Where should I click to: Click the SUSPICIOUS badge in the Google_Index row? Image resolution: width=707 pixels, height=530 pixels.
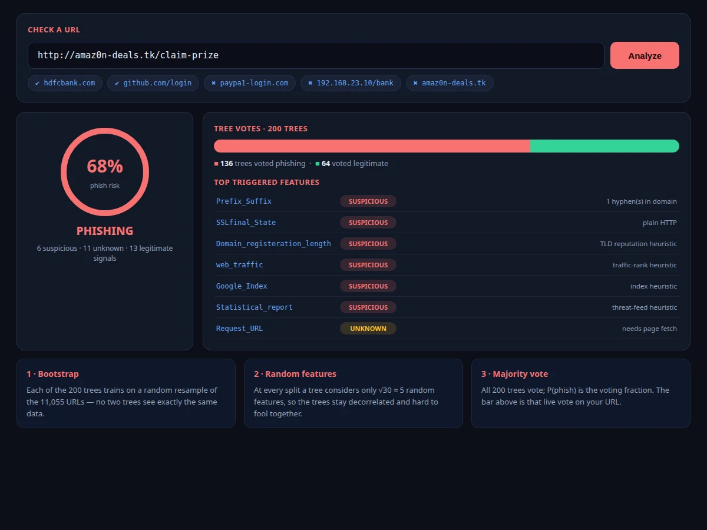[368, 286]
